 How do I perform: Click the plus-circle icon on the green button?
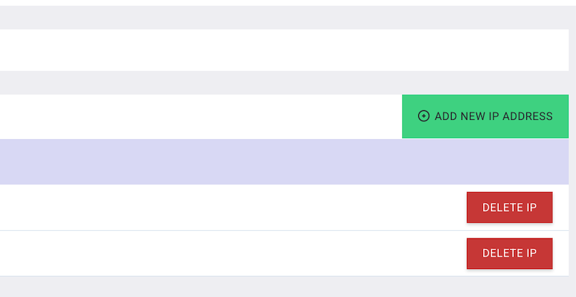(x=424, y=116)
